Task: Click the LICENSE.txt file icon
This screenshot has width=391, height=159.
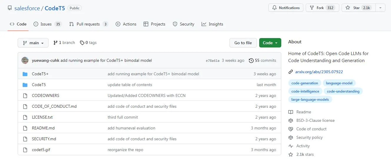Action: [25, 117]
